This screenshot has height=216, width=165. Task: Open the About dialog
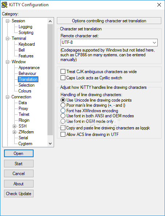(x=19, y=184)
